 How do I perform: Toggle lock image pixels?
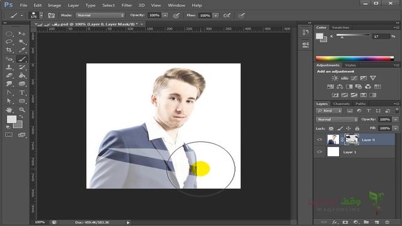(x=340, y=128)
